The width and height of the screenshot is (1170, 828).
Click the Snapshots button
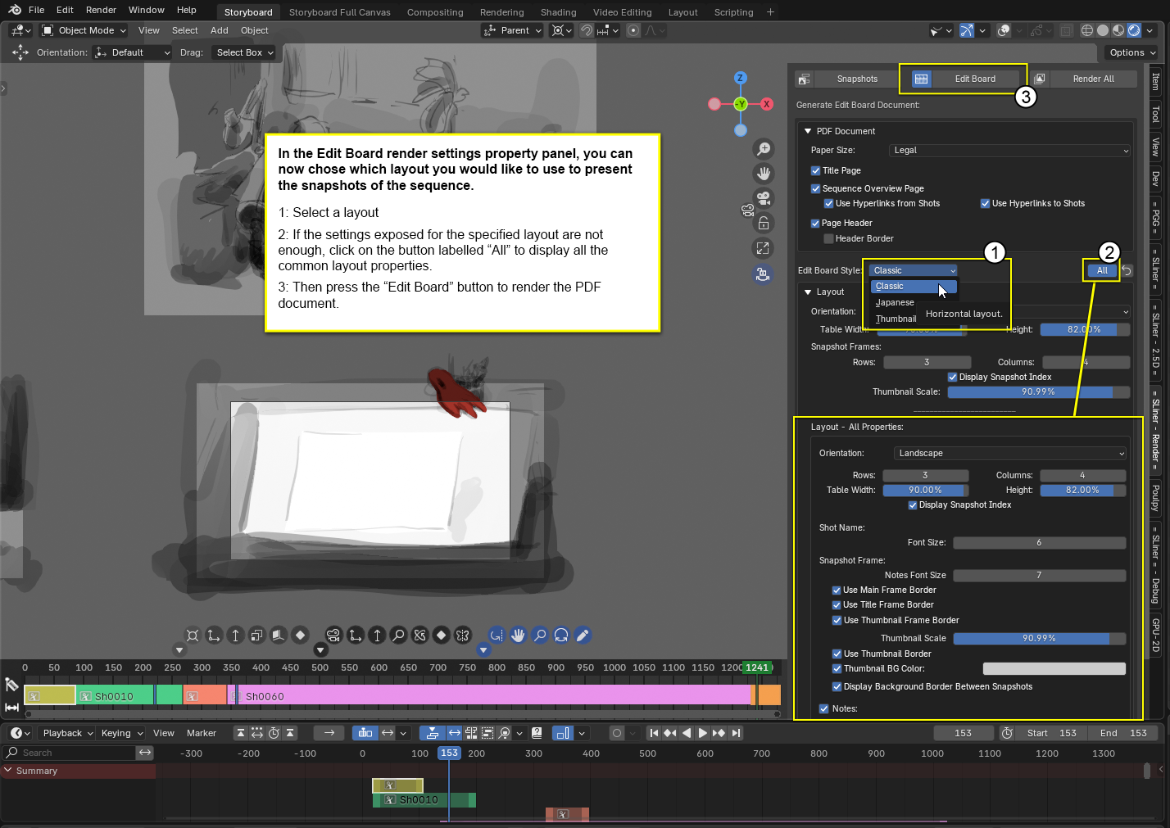pos(857,79)
